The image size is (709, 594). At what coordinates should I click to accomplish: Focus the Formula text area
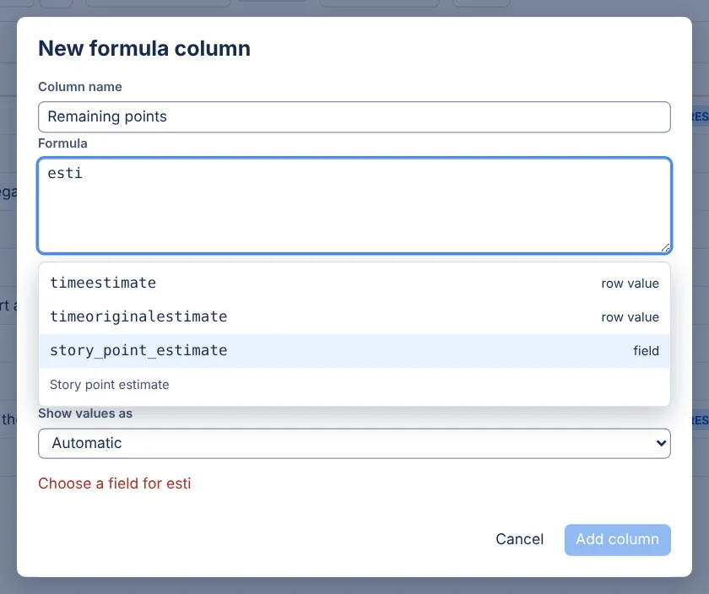click(x=354, y=206)
